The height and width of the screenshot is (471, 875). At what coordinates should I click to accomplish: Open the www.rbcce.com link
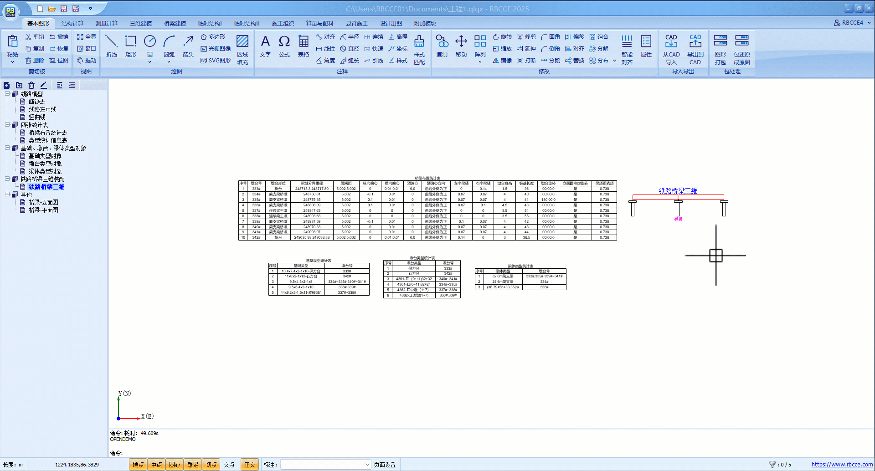tap(842, 465)
